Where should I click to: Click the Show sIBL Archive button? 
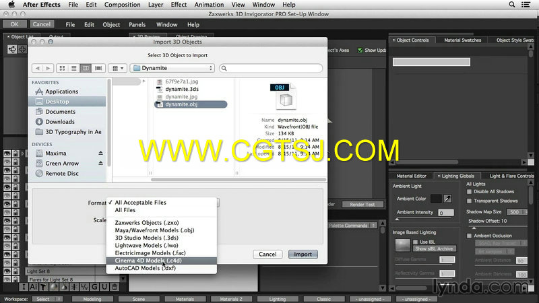coord(434,248)
